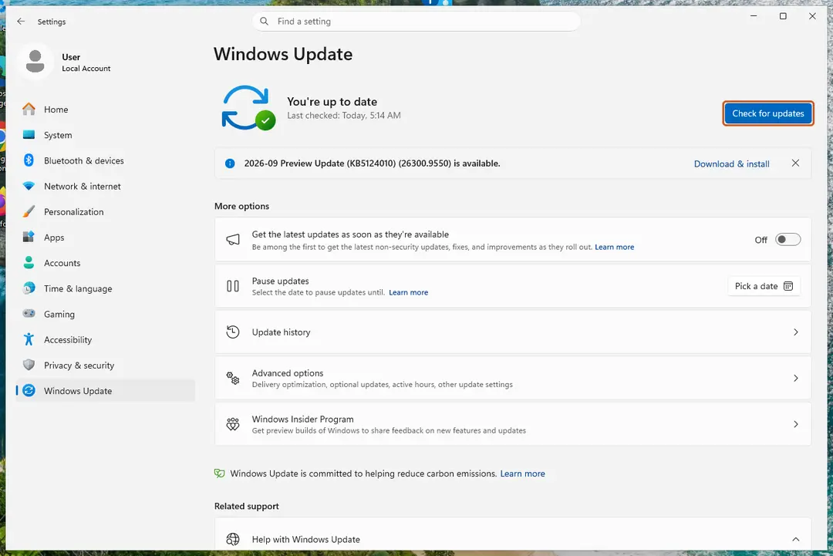
Task: Open Advanced options via its chevron
Action: [x=796, y=378]
